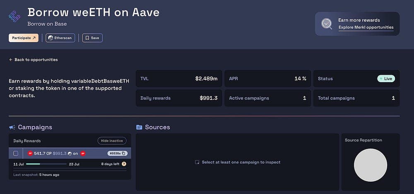This screenshot has height=194, width=414.
Task: Click the TVL $2.489m card
Action: click(x=179, y=78)
